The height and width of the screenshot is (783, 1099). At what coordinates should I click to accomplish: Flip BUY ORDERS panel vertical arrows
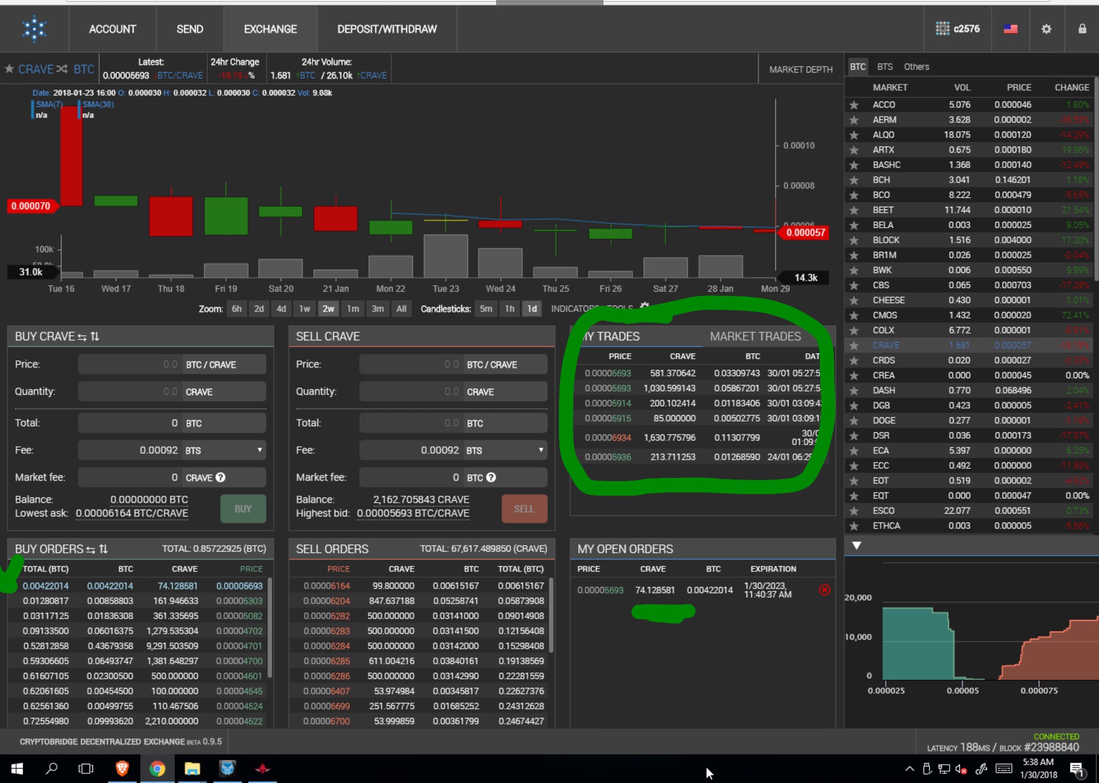[104, 549]
